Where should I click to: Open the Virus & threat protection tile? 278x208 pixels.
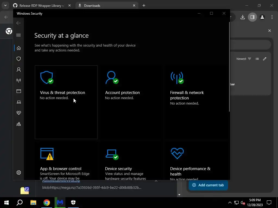point(66,102)
